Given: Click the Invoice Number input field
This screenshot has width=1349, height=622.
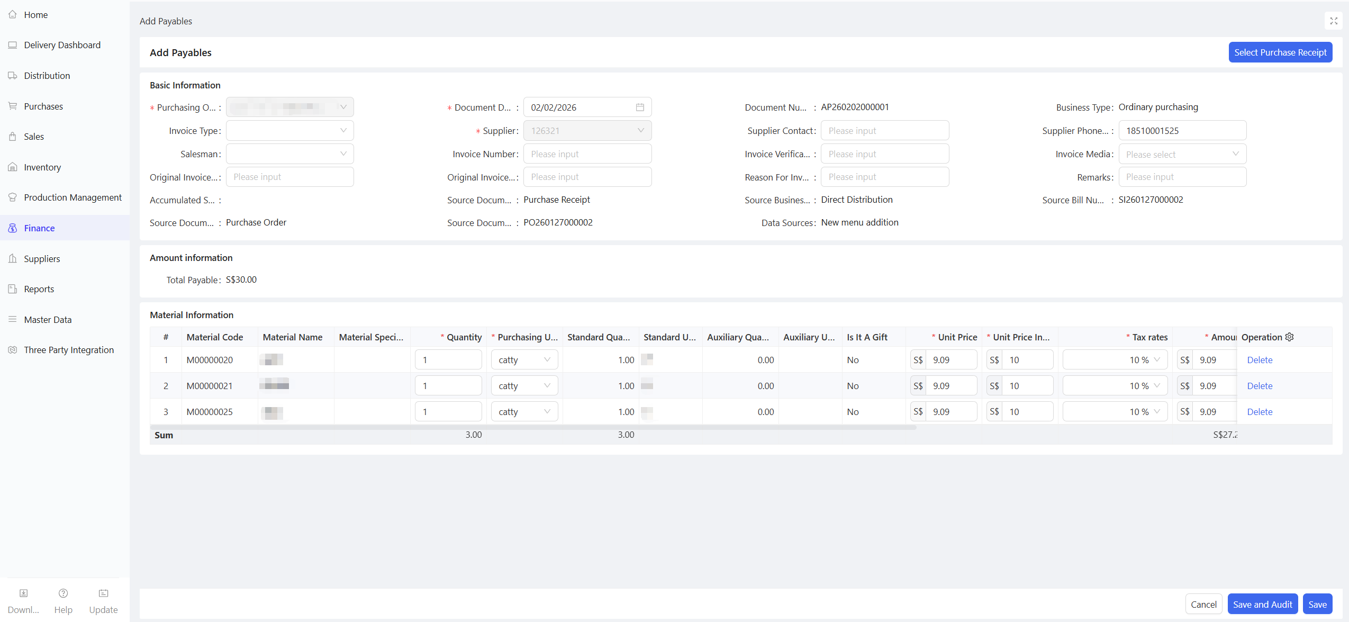Looking at the screenshot, I should 587,154.
